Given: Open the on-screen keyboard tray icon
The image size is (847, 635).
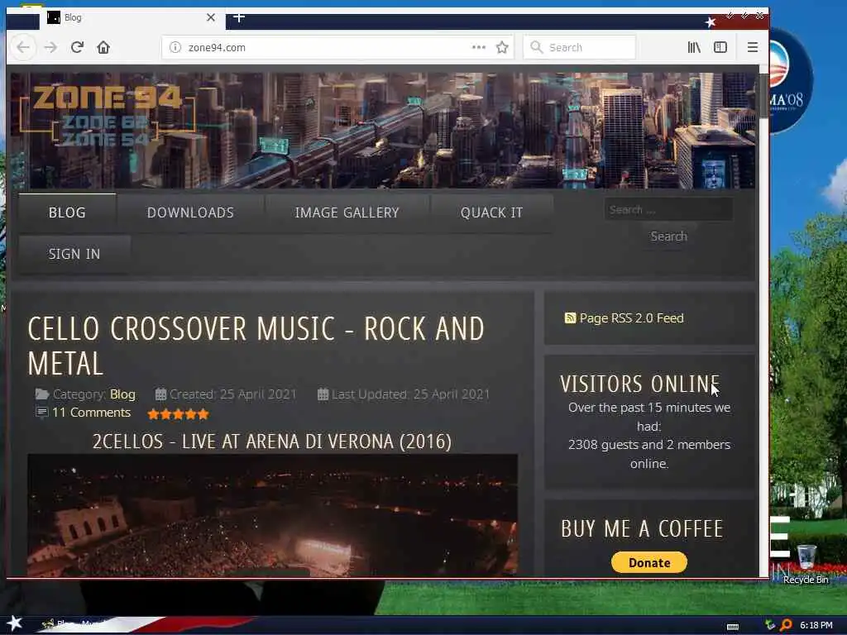Looking at the screenshot, I should (x=733, y=627).
